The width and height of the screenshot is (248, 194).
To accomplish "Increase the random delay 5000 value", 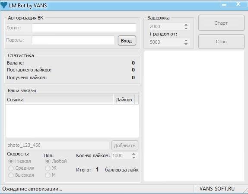I will 186,40.
